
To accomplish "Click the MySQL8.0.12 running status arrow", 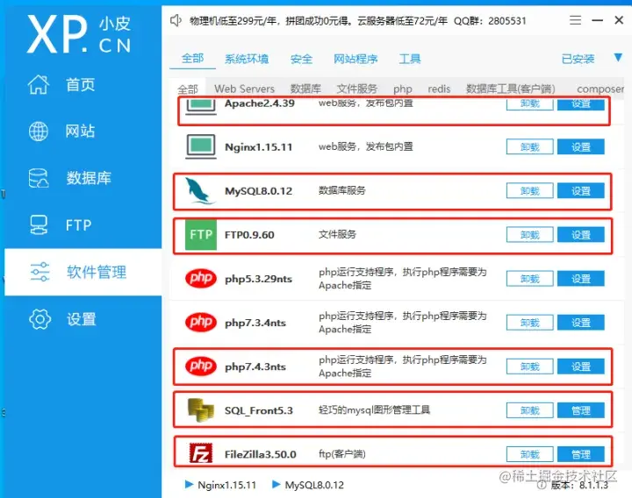I will pyautogui.click(x=276, y=484).
